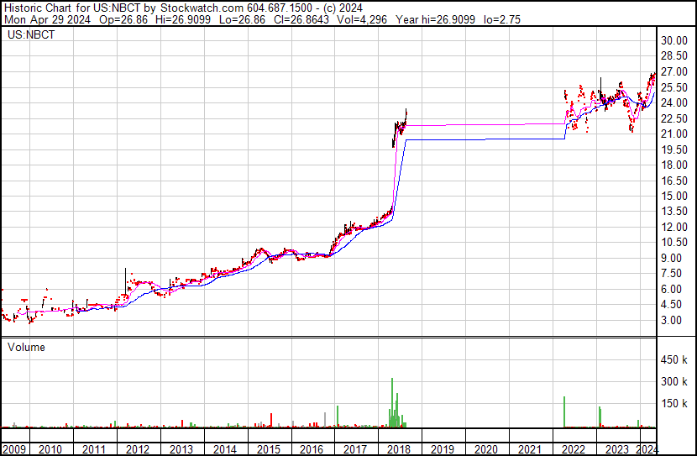Screen dimensions: 697x456
Task: Click the 22.50 price axis label
Action: click(x=674, y=118)
